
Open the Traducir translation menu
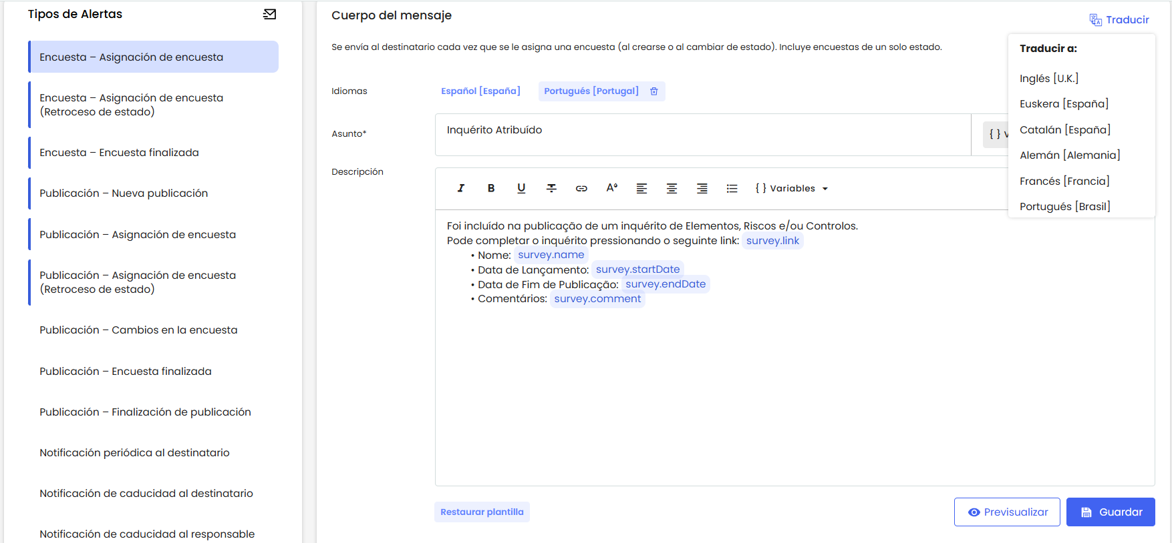(1119, 19)
